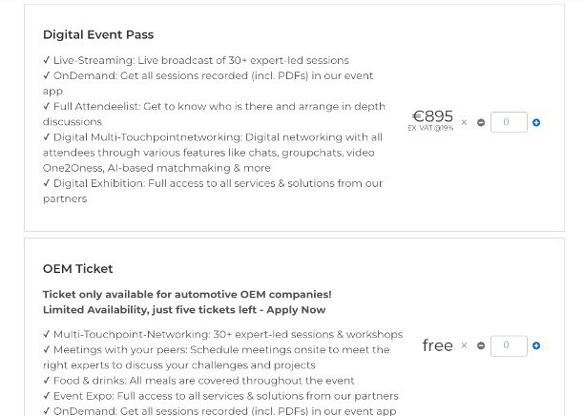The image size is (584, 416).
Task: Click the OEM Ticket heading
Action: click(77, 268)
